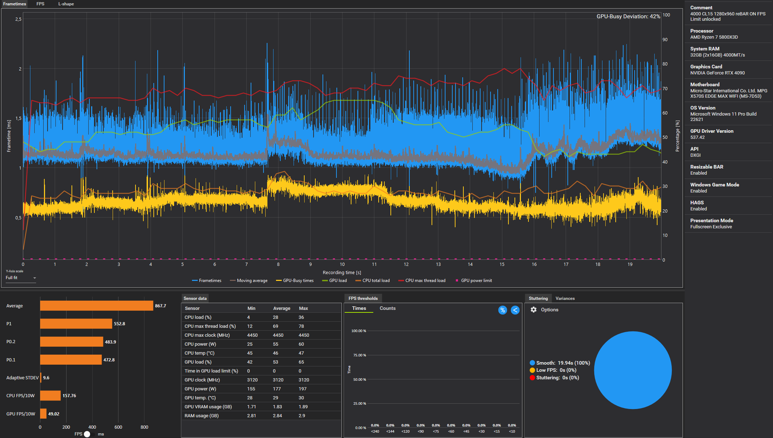The height and width of the screenshot is (438, 773).
Task: Click the CPU load (%) sensor row
Action: 261,317
